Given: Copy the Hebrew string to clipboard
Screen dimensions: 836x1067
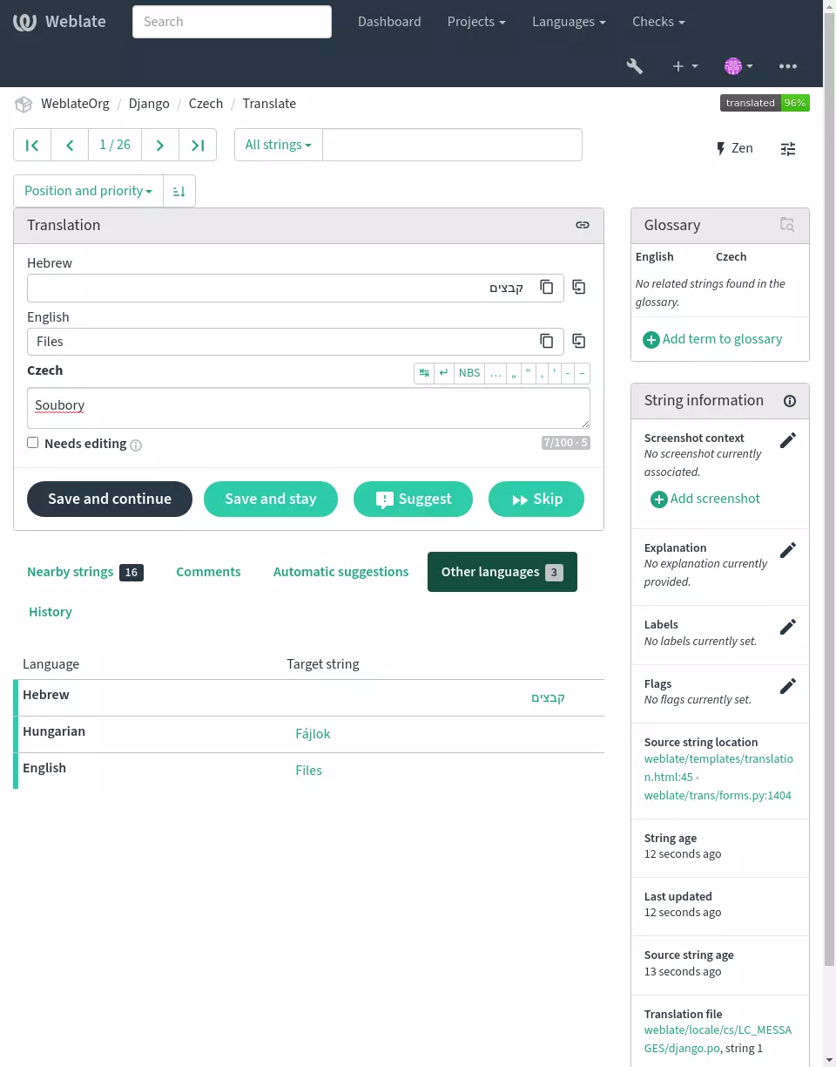Looking at the screenshot, I should [547, 288].
